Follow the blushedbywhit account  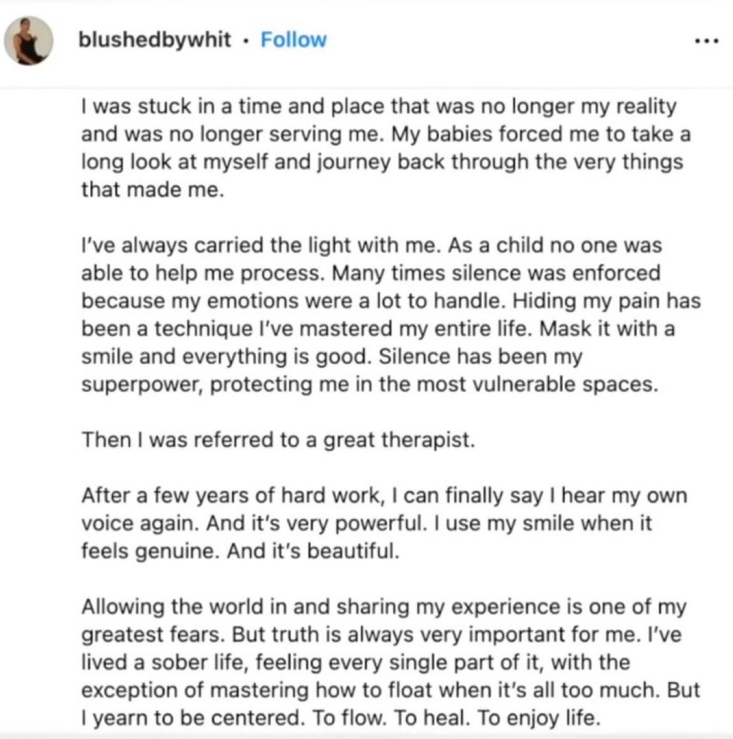click(x=294, y=40)
